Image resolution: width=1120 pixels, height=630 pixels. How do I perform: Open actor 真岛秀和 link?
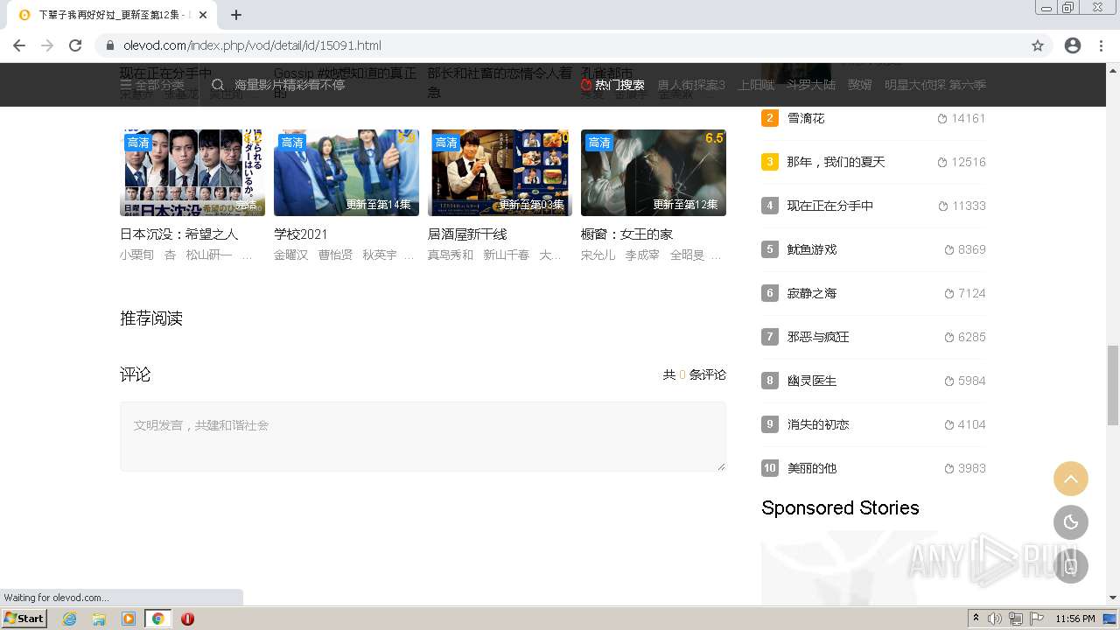tap(451, 255)
